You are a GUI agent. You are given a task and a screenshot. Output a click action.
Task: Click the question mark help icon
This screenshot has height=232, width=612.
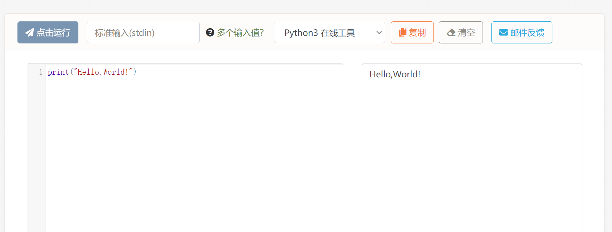pos(210,32)
